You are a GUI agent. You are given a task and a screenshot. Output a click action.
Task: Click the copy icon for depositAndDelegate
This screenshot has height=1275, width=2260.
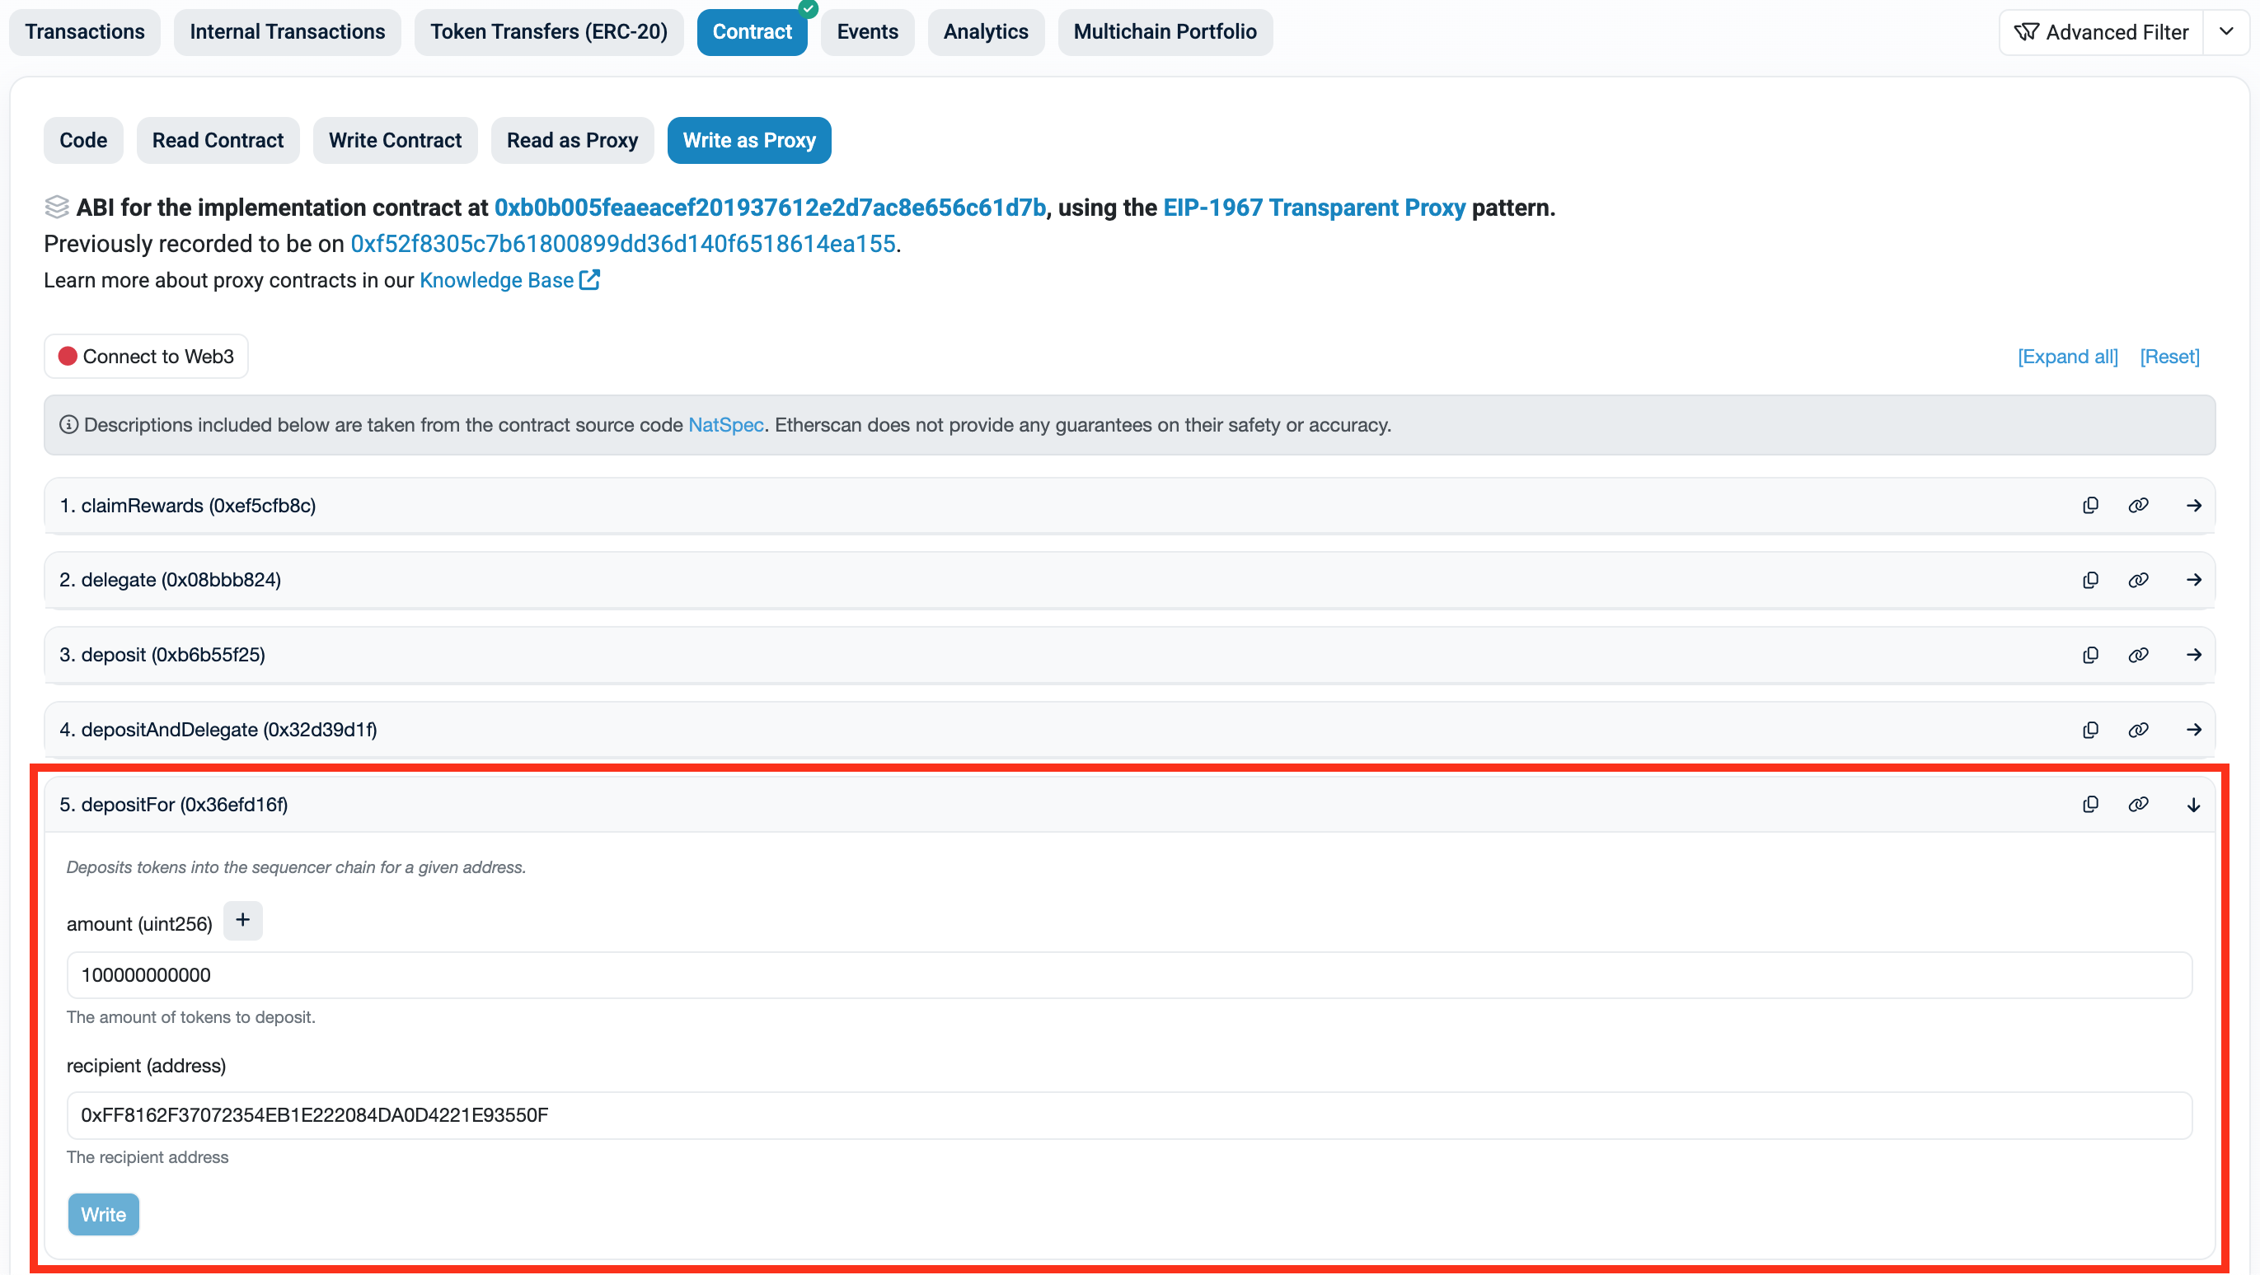click(x=2091, y=729)
